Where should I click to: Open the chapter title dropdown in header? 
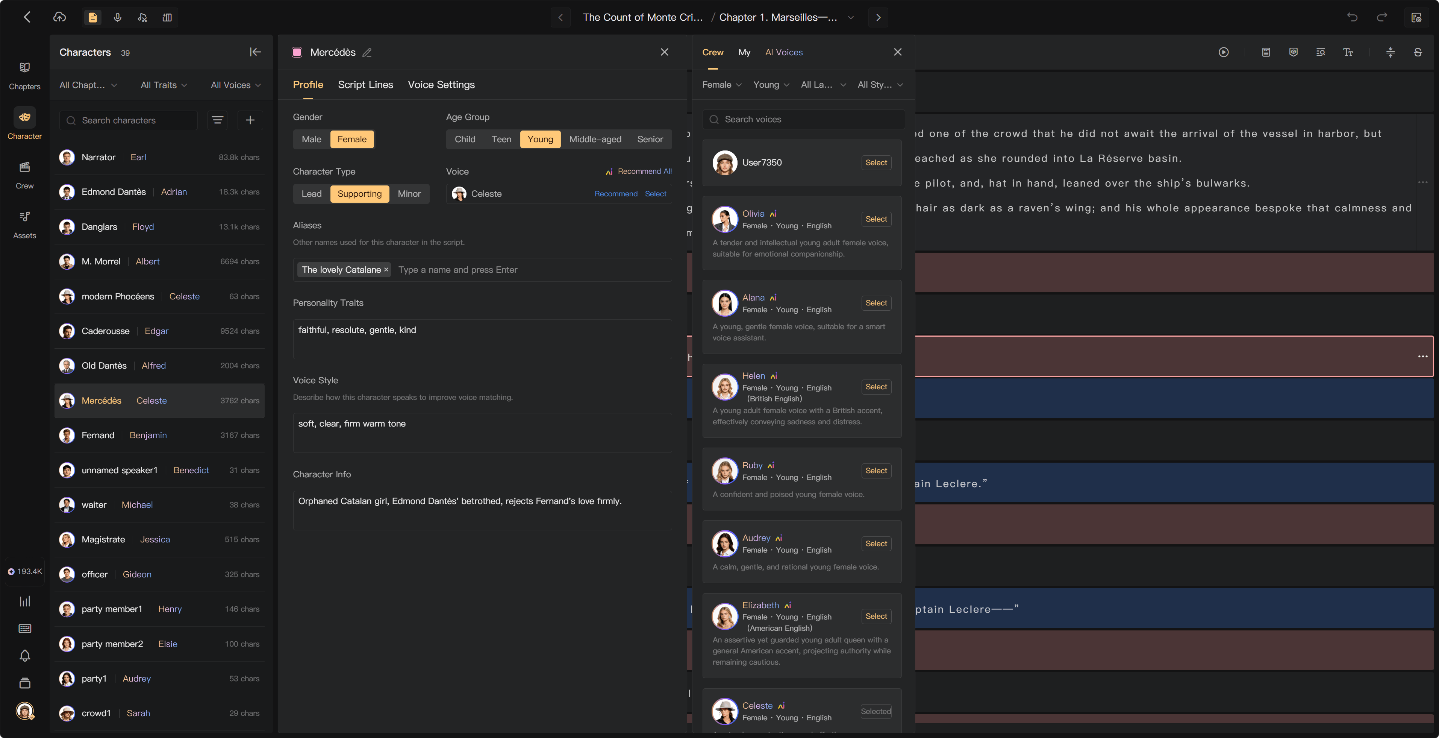850,17
